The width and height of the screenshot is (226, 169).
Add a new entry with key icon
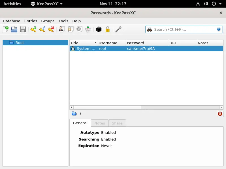(x=34, y=29)
